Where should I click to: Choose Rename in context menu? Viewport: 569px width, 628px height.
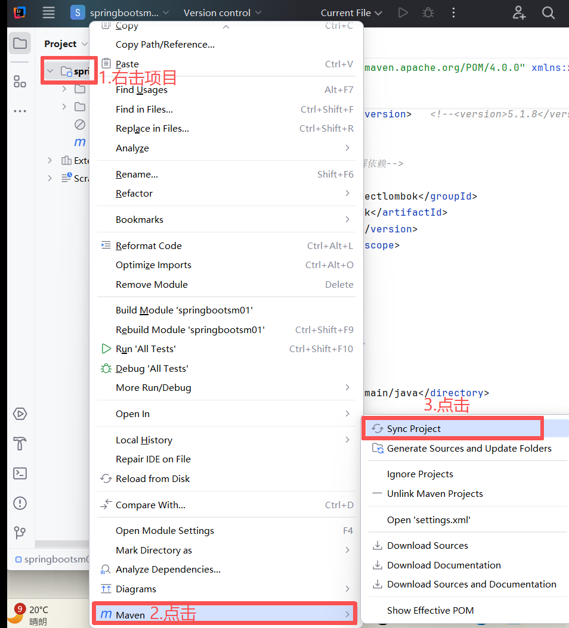point(226,174)
